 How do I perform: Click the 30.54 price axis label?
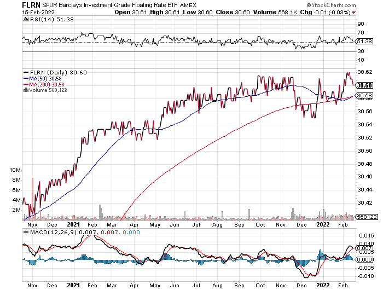(x=365, y=125)
